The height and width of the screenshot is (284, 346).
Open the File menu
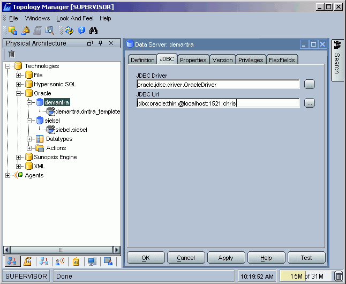pyautogui.click(x=13, y=18)
